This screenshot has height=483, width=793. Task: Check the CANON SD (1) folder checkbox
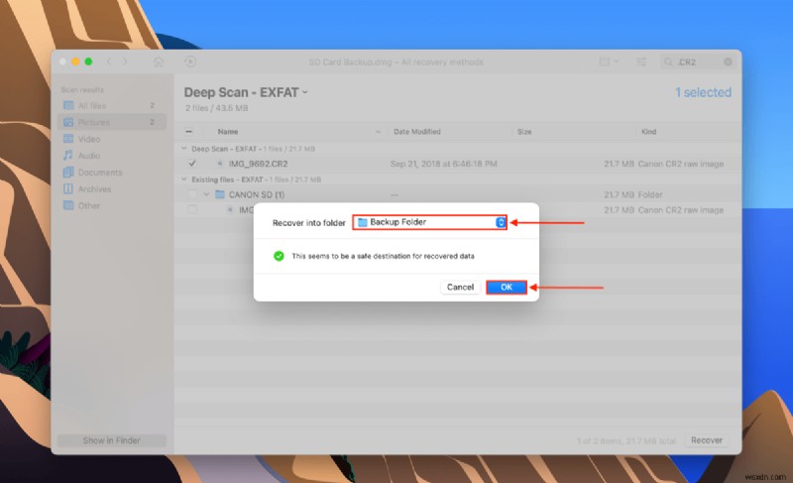click(192, 194)
